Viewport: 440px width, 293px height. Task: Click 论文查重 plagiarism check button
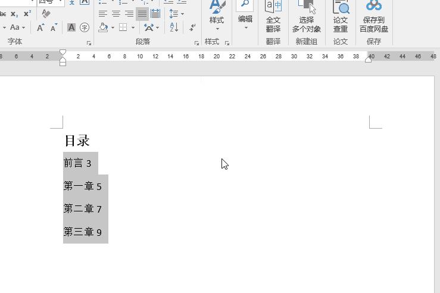pyautogui.click(x=341, y=16)
